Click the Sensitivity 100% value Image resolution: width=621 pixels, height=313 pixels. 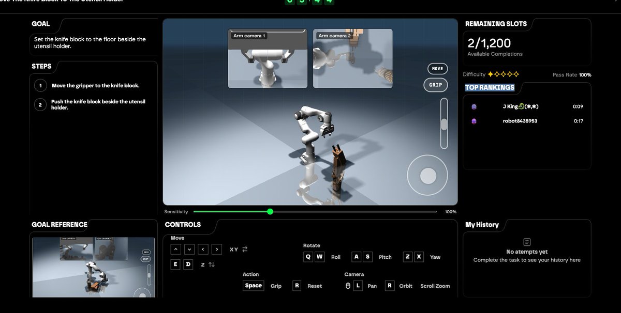coord(451,212)
